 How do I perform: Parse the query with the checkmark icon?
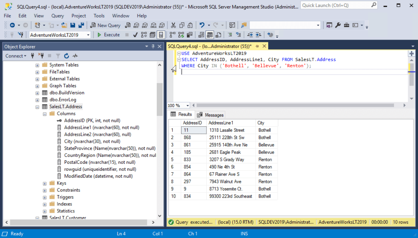[x=135, y=35]
